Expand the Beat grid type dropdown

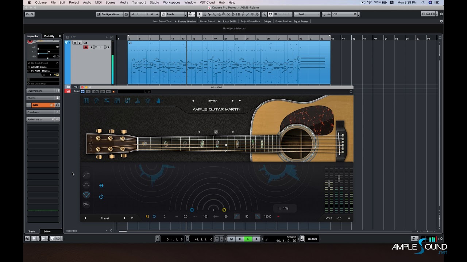[307, 14]
